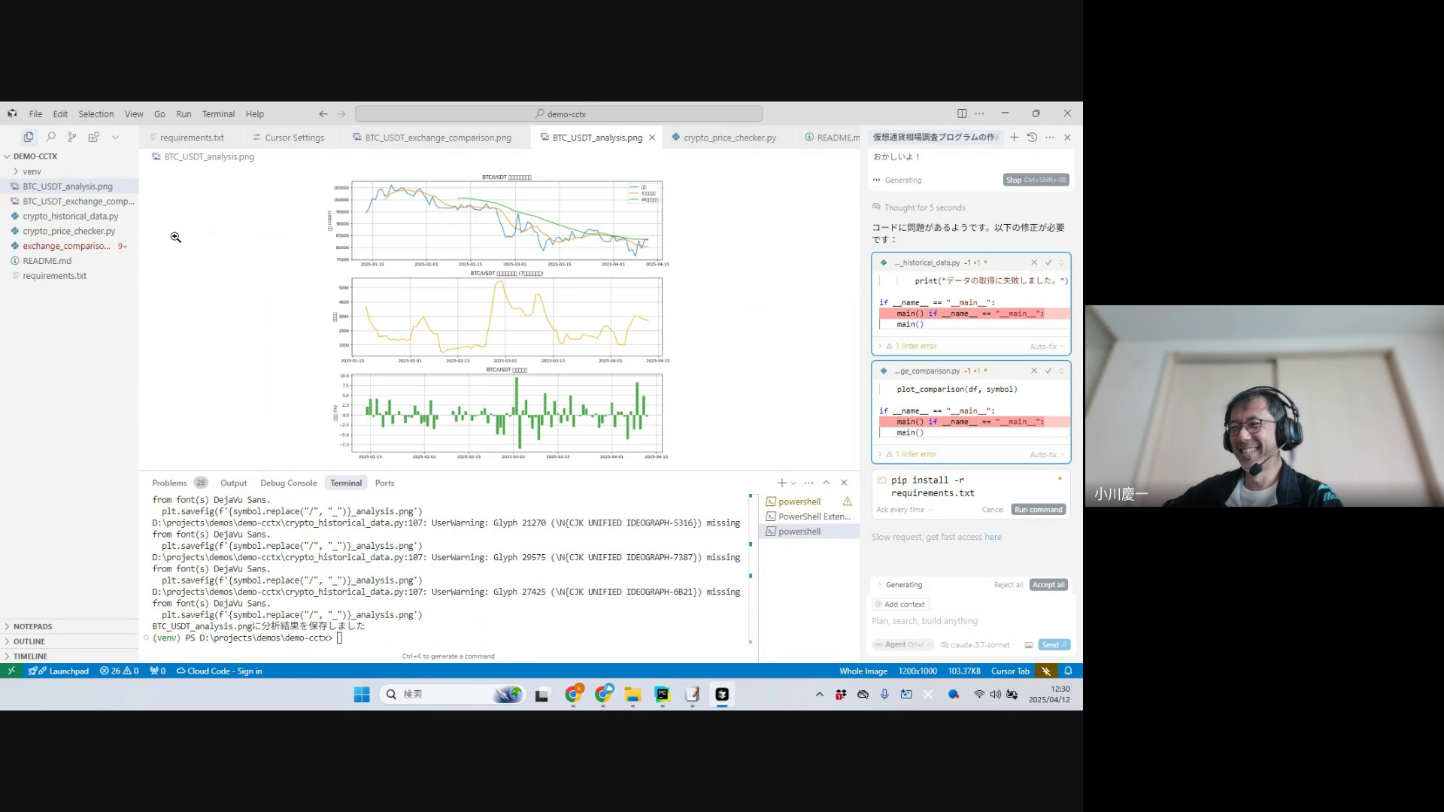Open the Extensions view icon
The height and width of the screenshot is (812, 1444).
click(94, 137)
